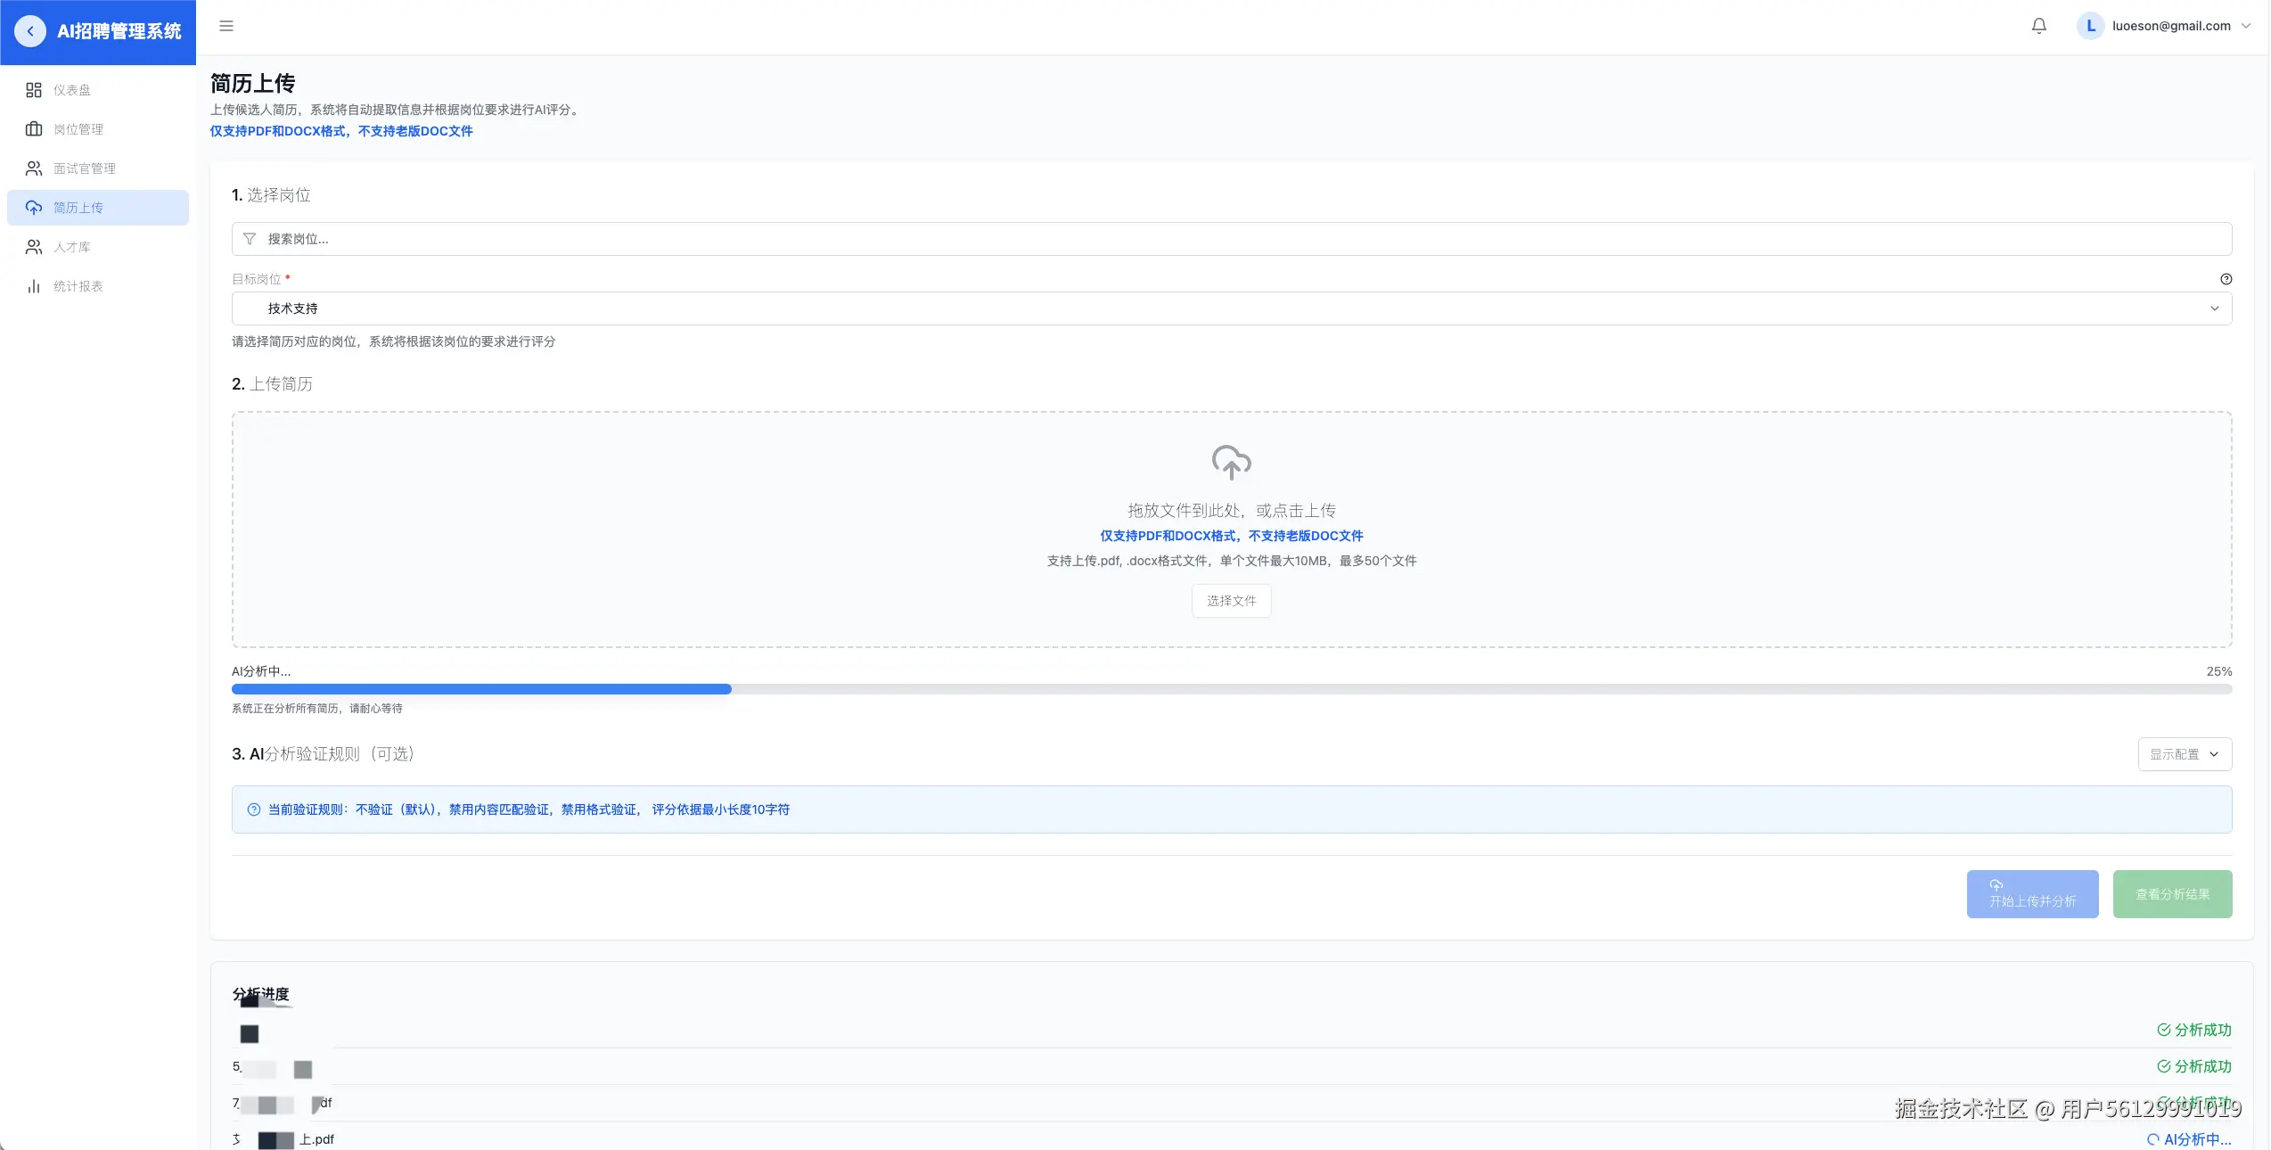Click the 查看分析结果 button
Image resolution: width=2271 pixels, height=1150 pixels.
coord(2171,894)
